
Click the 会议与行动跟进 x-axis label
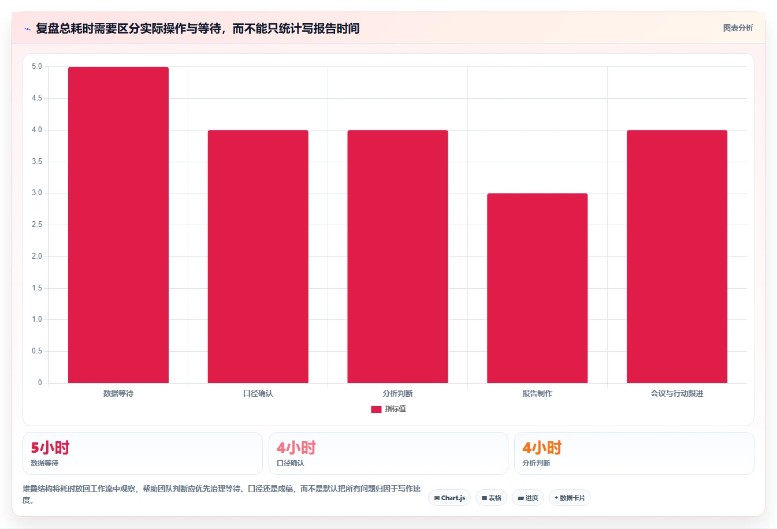677,393
